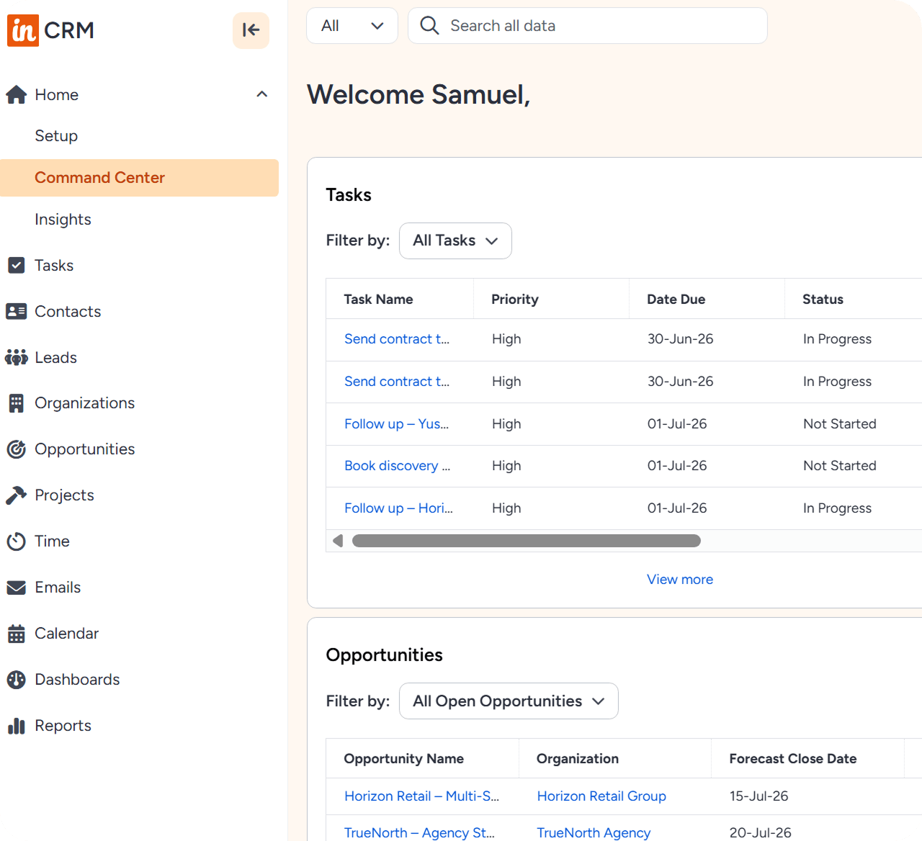This screenshot has height=841, width=922.
Task: Click the Dashboards gauge icon
Action: pyautogui.click(x=16, y=680)
